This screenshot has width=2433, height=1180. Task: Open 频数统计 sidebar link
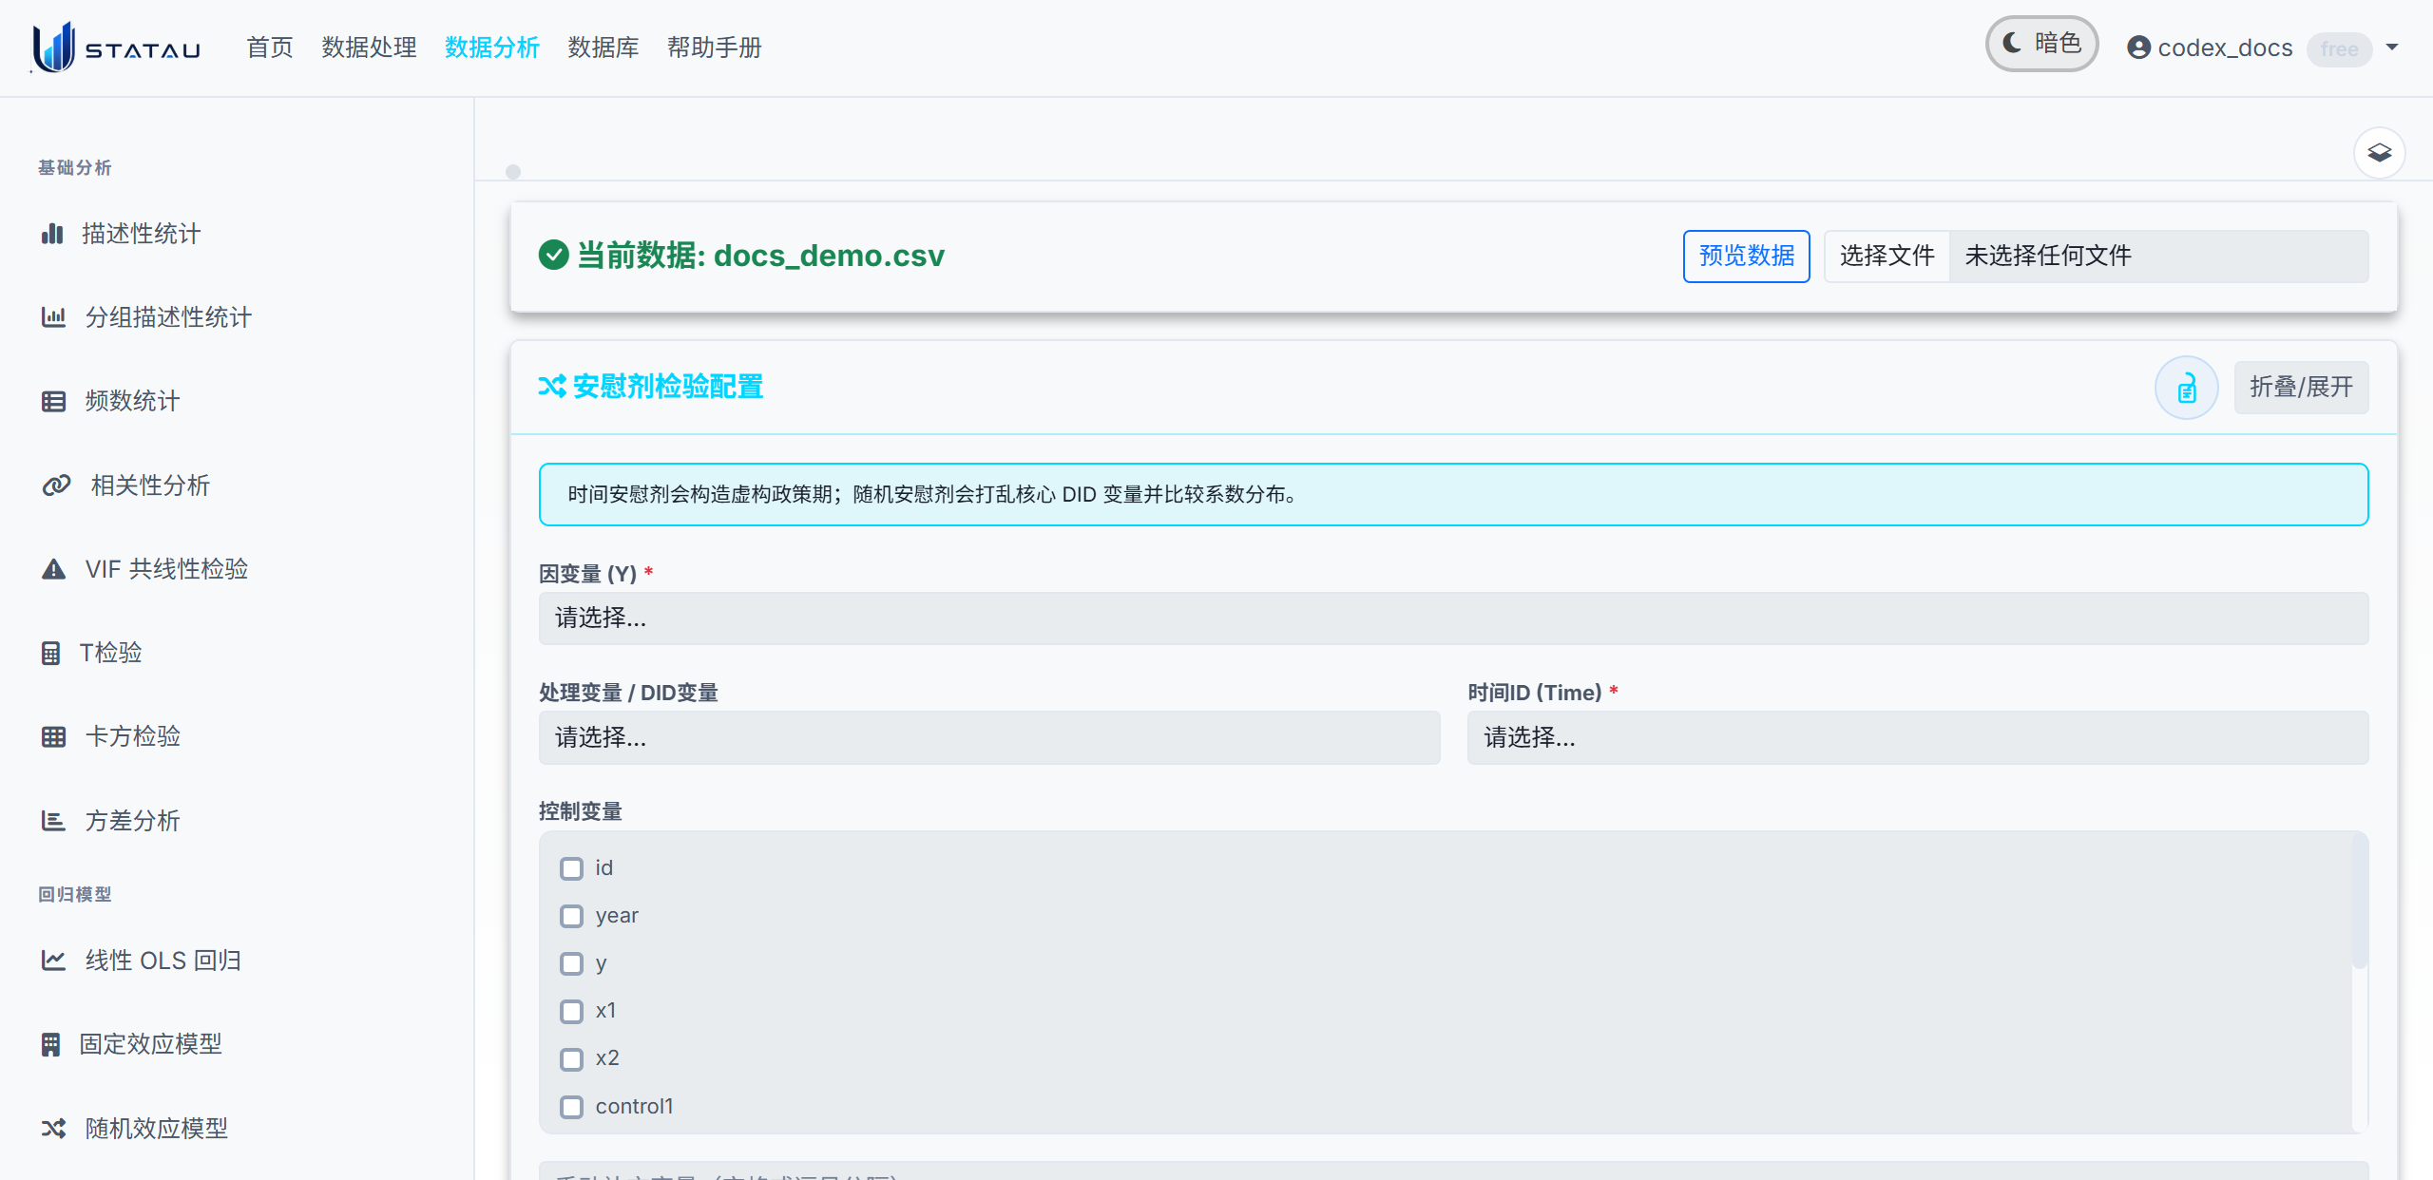pos(132,401)
